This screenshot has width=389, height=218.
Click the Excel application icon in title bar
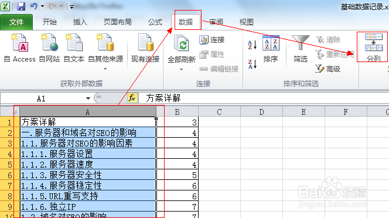(5, 6)
